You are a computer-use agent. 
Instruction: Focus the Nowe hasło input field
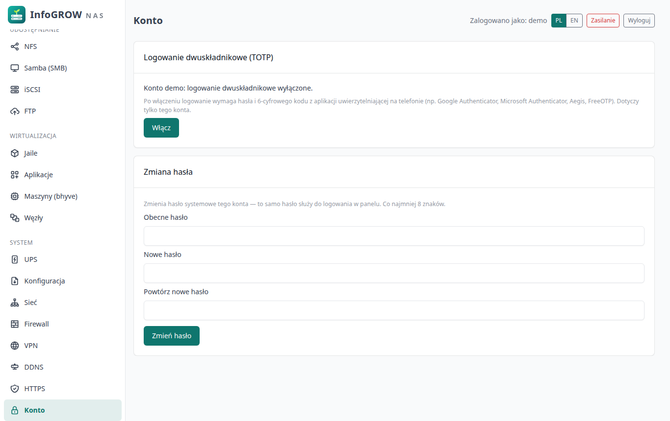pyautogui.click(x=394, y=273)
